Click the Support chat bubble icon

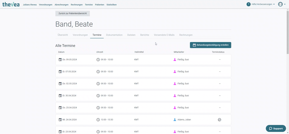(x=271, y=128)
